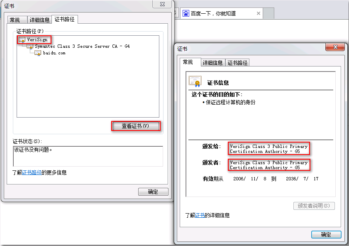
Task: Click the 证书状态 text box
Action: (x=88, y=156)
